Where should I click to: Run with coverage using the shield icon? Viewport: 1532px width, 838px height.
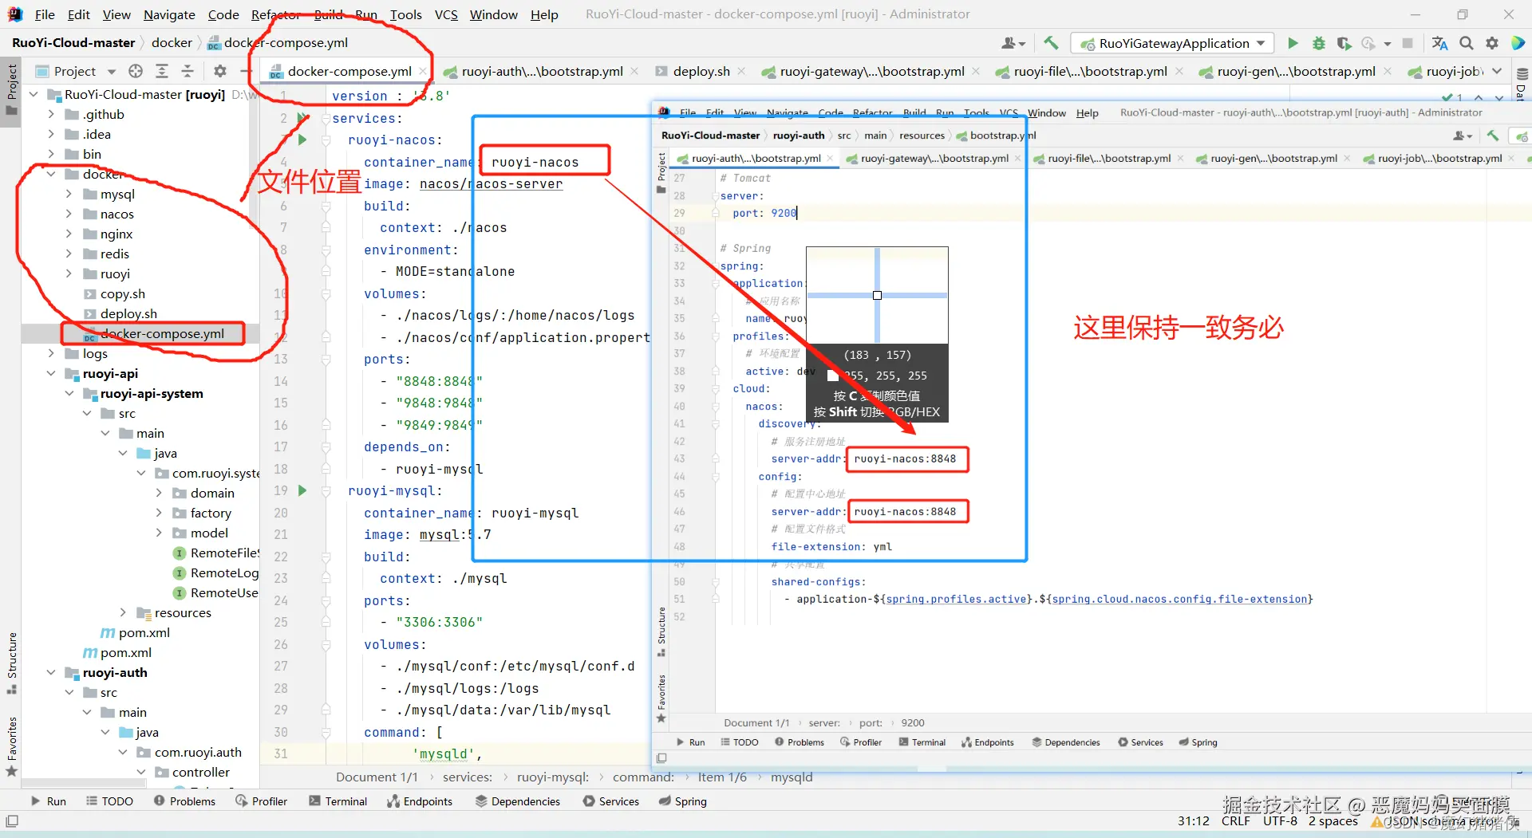[x=1344, y=43]
